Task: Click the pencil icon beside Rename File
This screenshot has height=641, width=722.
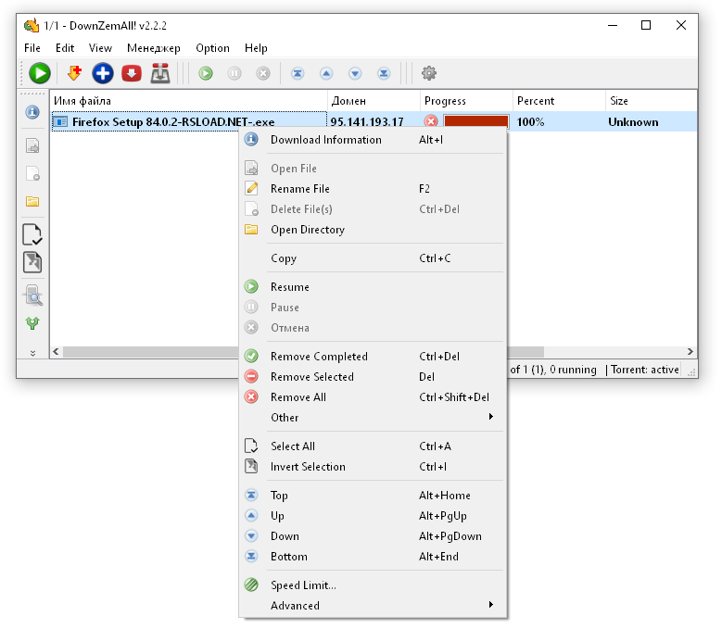Action: (x=251, y=188)
